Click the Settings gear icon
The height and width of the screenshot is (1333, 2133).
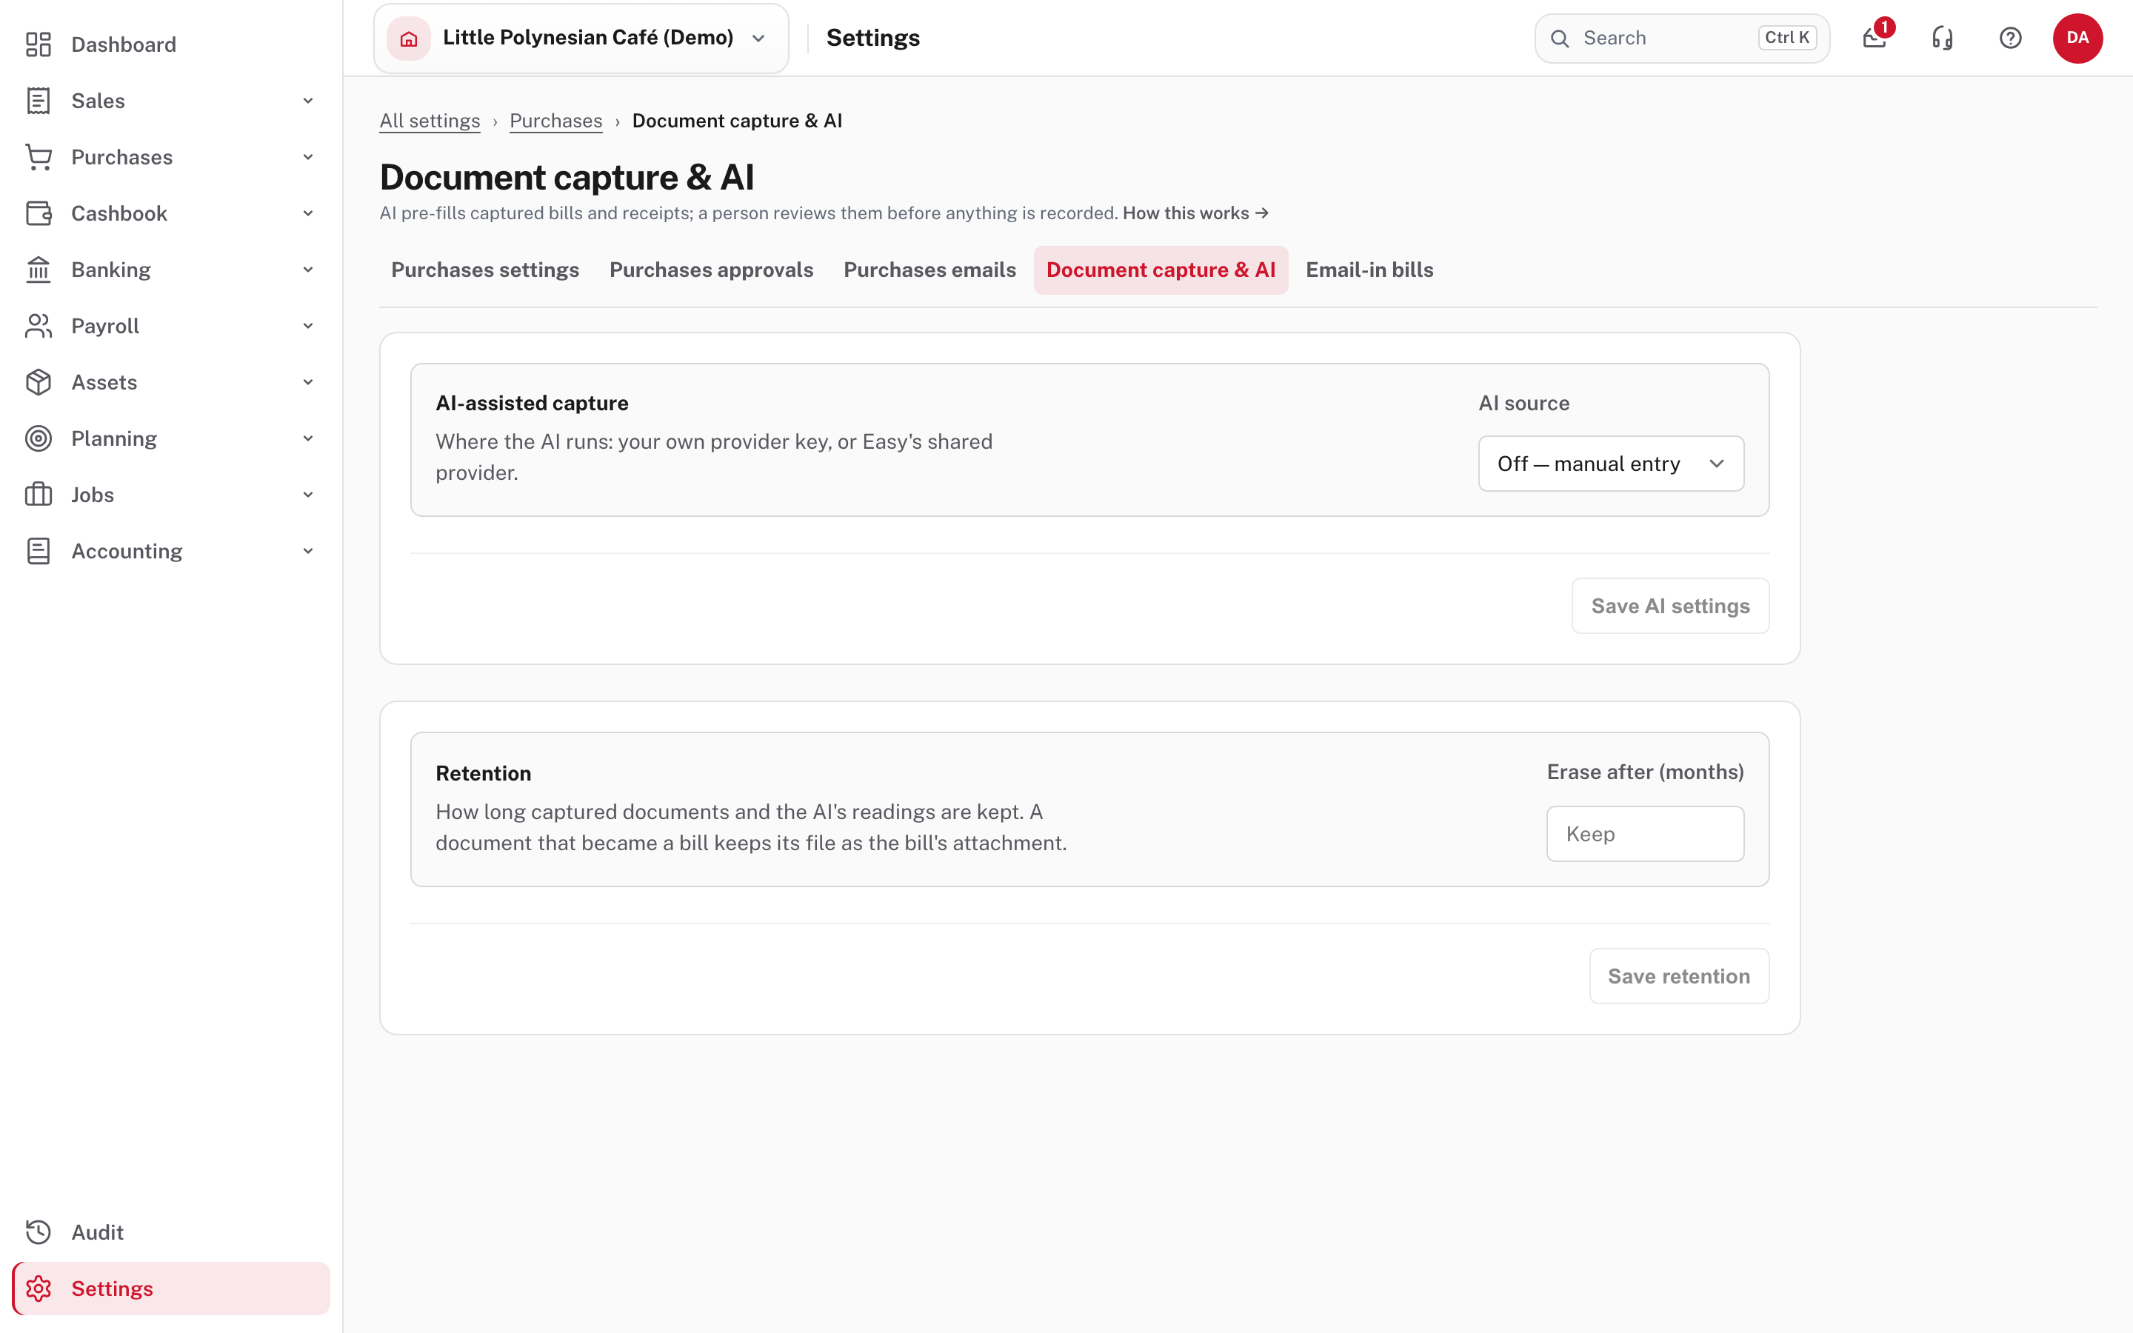coord(38,1289)
